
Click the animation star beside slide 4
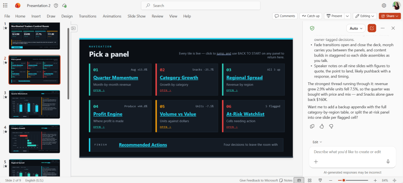(5, 132)
